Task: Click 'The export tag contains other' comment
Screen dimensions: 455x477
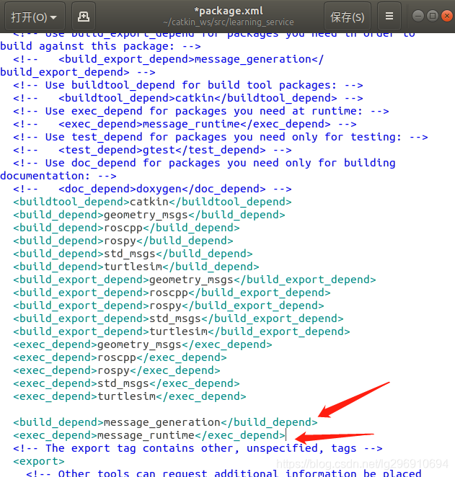Action: (198, 448)
